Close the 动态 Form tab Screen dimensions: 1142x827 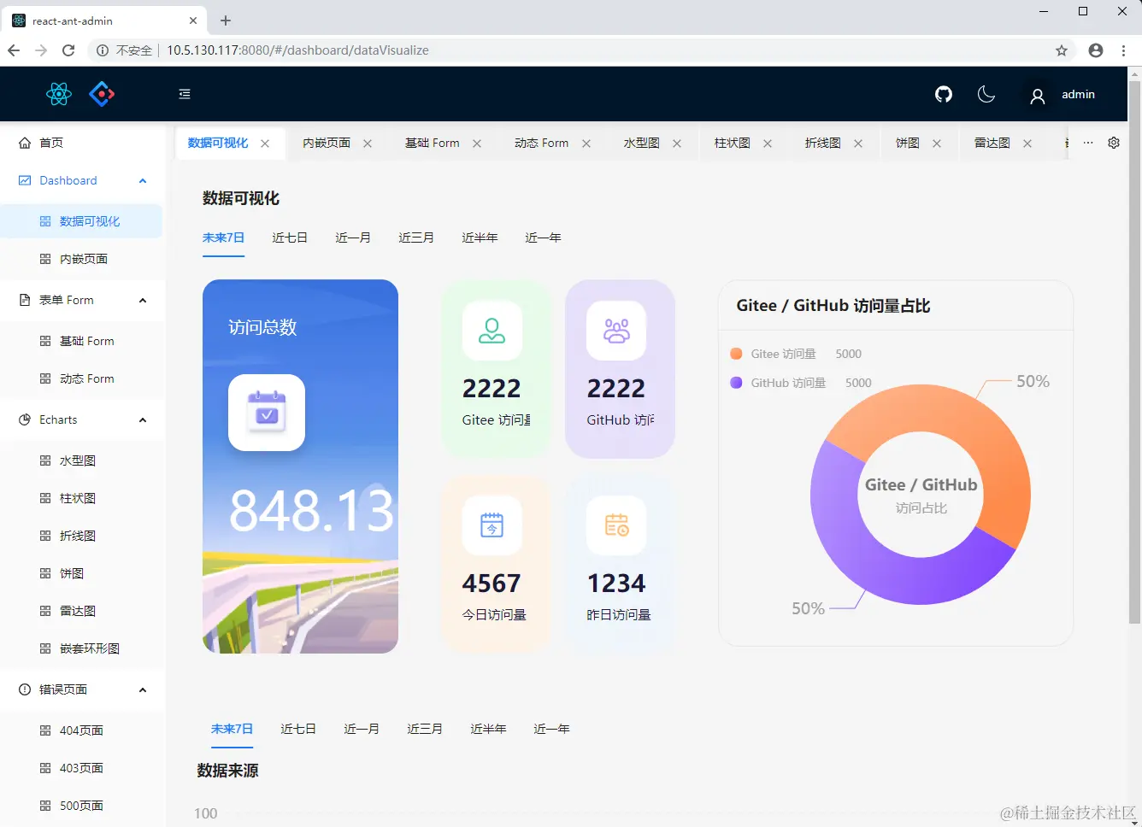tap(586, 144)
